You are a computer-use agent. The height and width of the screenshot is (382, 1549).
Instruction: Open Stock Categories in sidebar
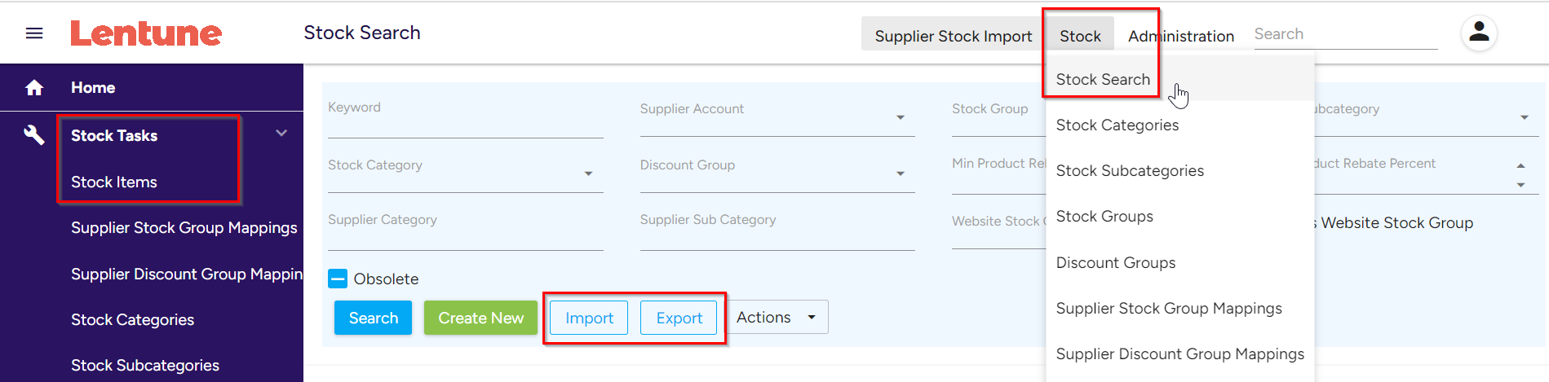132,319
